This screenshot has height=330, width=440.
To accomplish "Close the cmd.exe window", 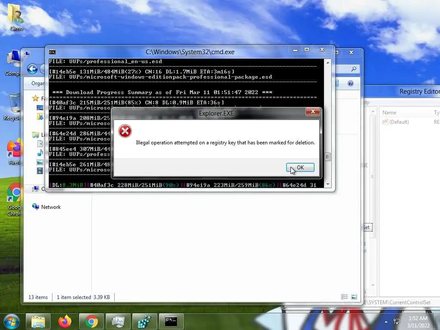I will (322, 50).
